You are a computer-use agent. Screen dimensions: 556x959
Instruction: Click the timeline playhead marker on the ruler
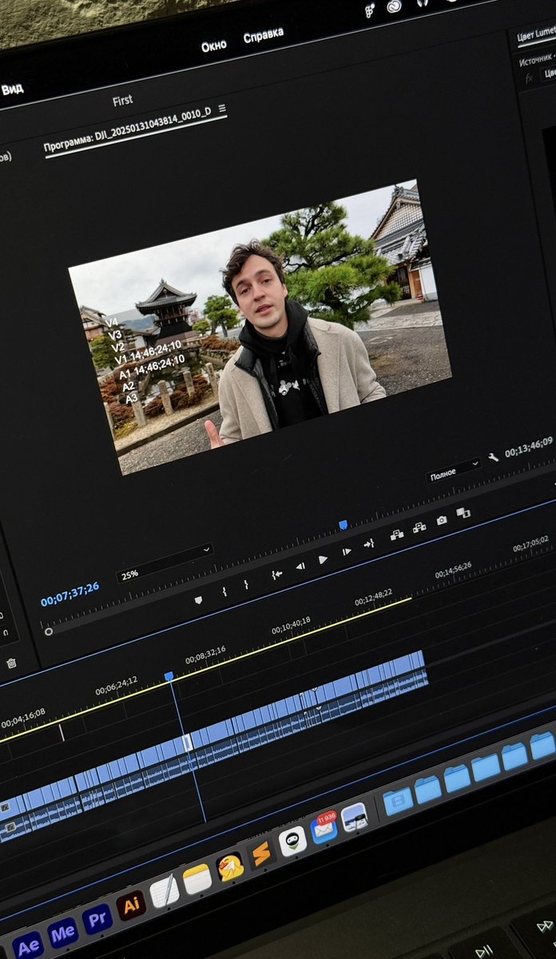(x=169, y=676)
